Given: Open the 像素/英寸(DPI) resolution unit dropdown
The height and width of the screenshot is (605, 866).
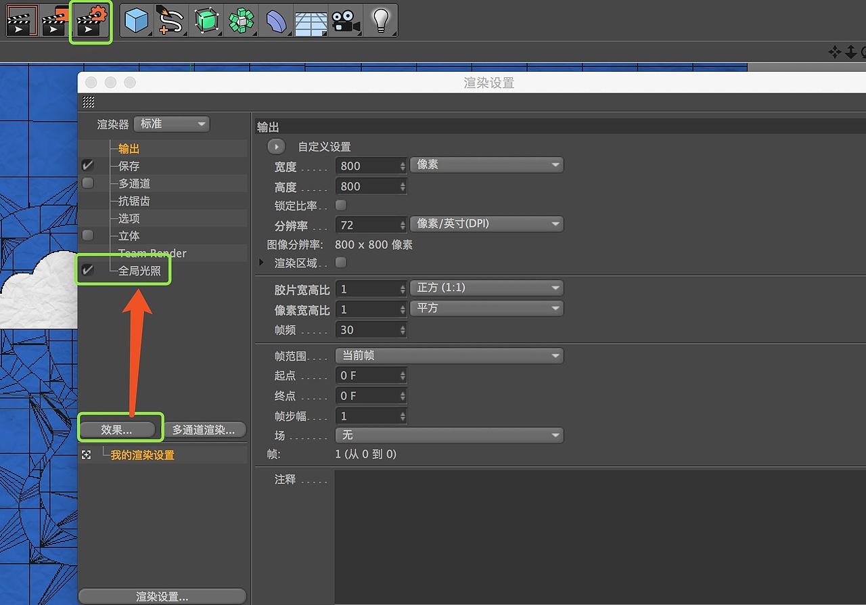Looking at the screenshot, I should click(486, 224).
